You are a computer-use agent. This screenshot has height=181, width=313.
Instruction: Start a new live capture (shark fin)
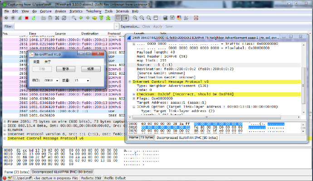[20, 18]
